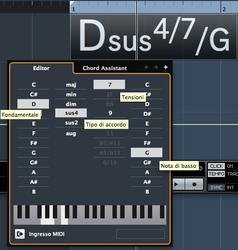Toggle the metronome CLICK button
The width and height of the screenshot is (238, 250).
click(x=216, y=166)
